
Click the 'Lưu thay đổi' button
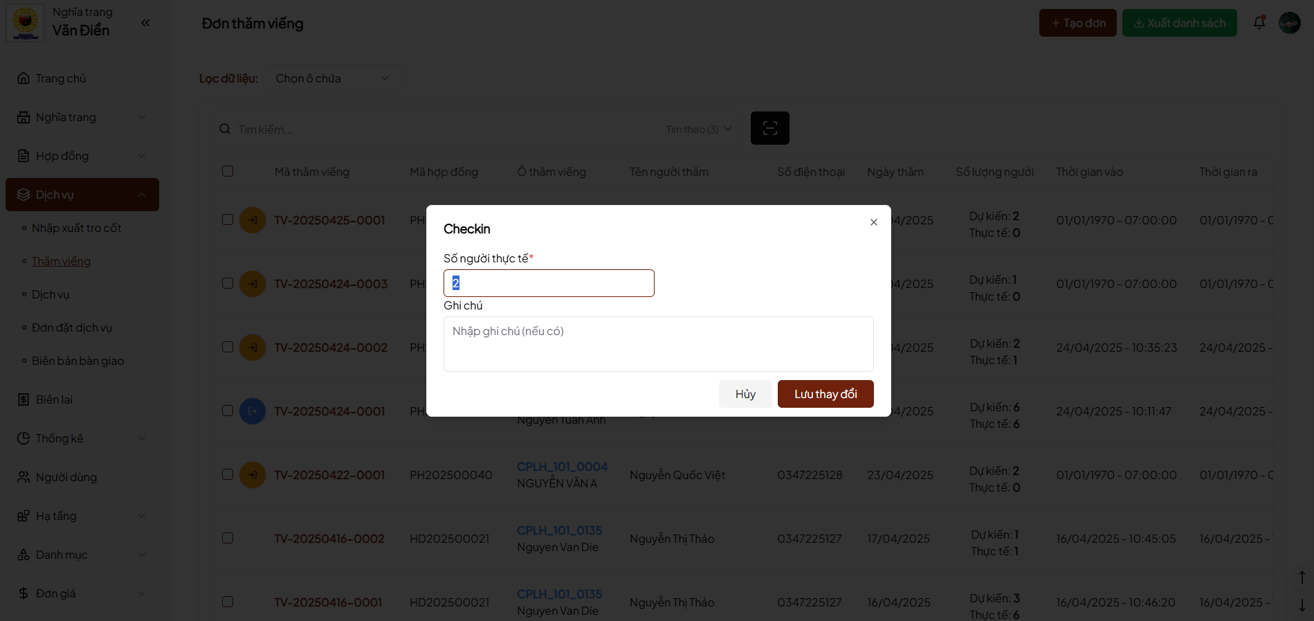coord(825,394)
